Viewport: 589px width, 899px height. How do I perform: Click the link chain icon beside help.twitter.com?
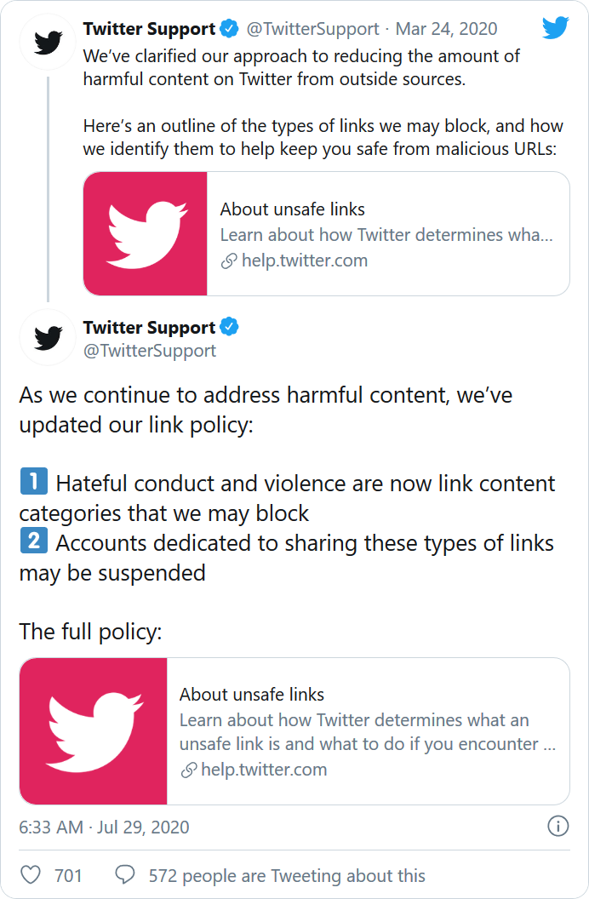coord(228,261)
